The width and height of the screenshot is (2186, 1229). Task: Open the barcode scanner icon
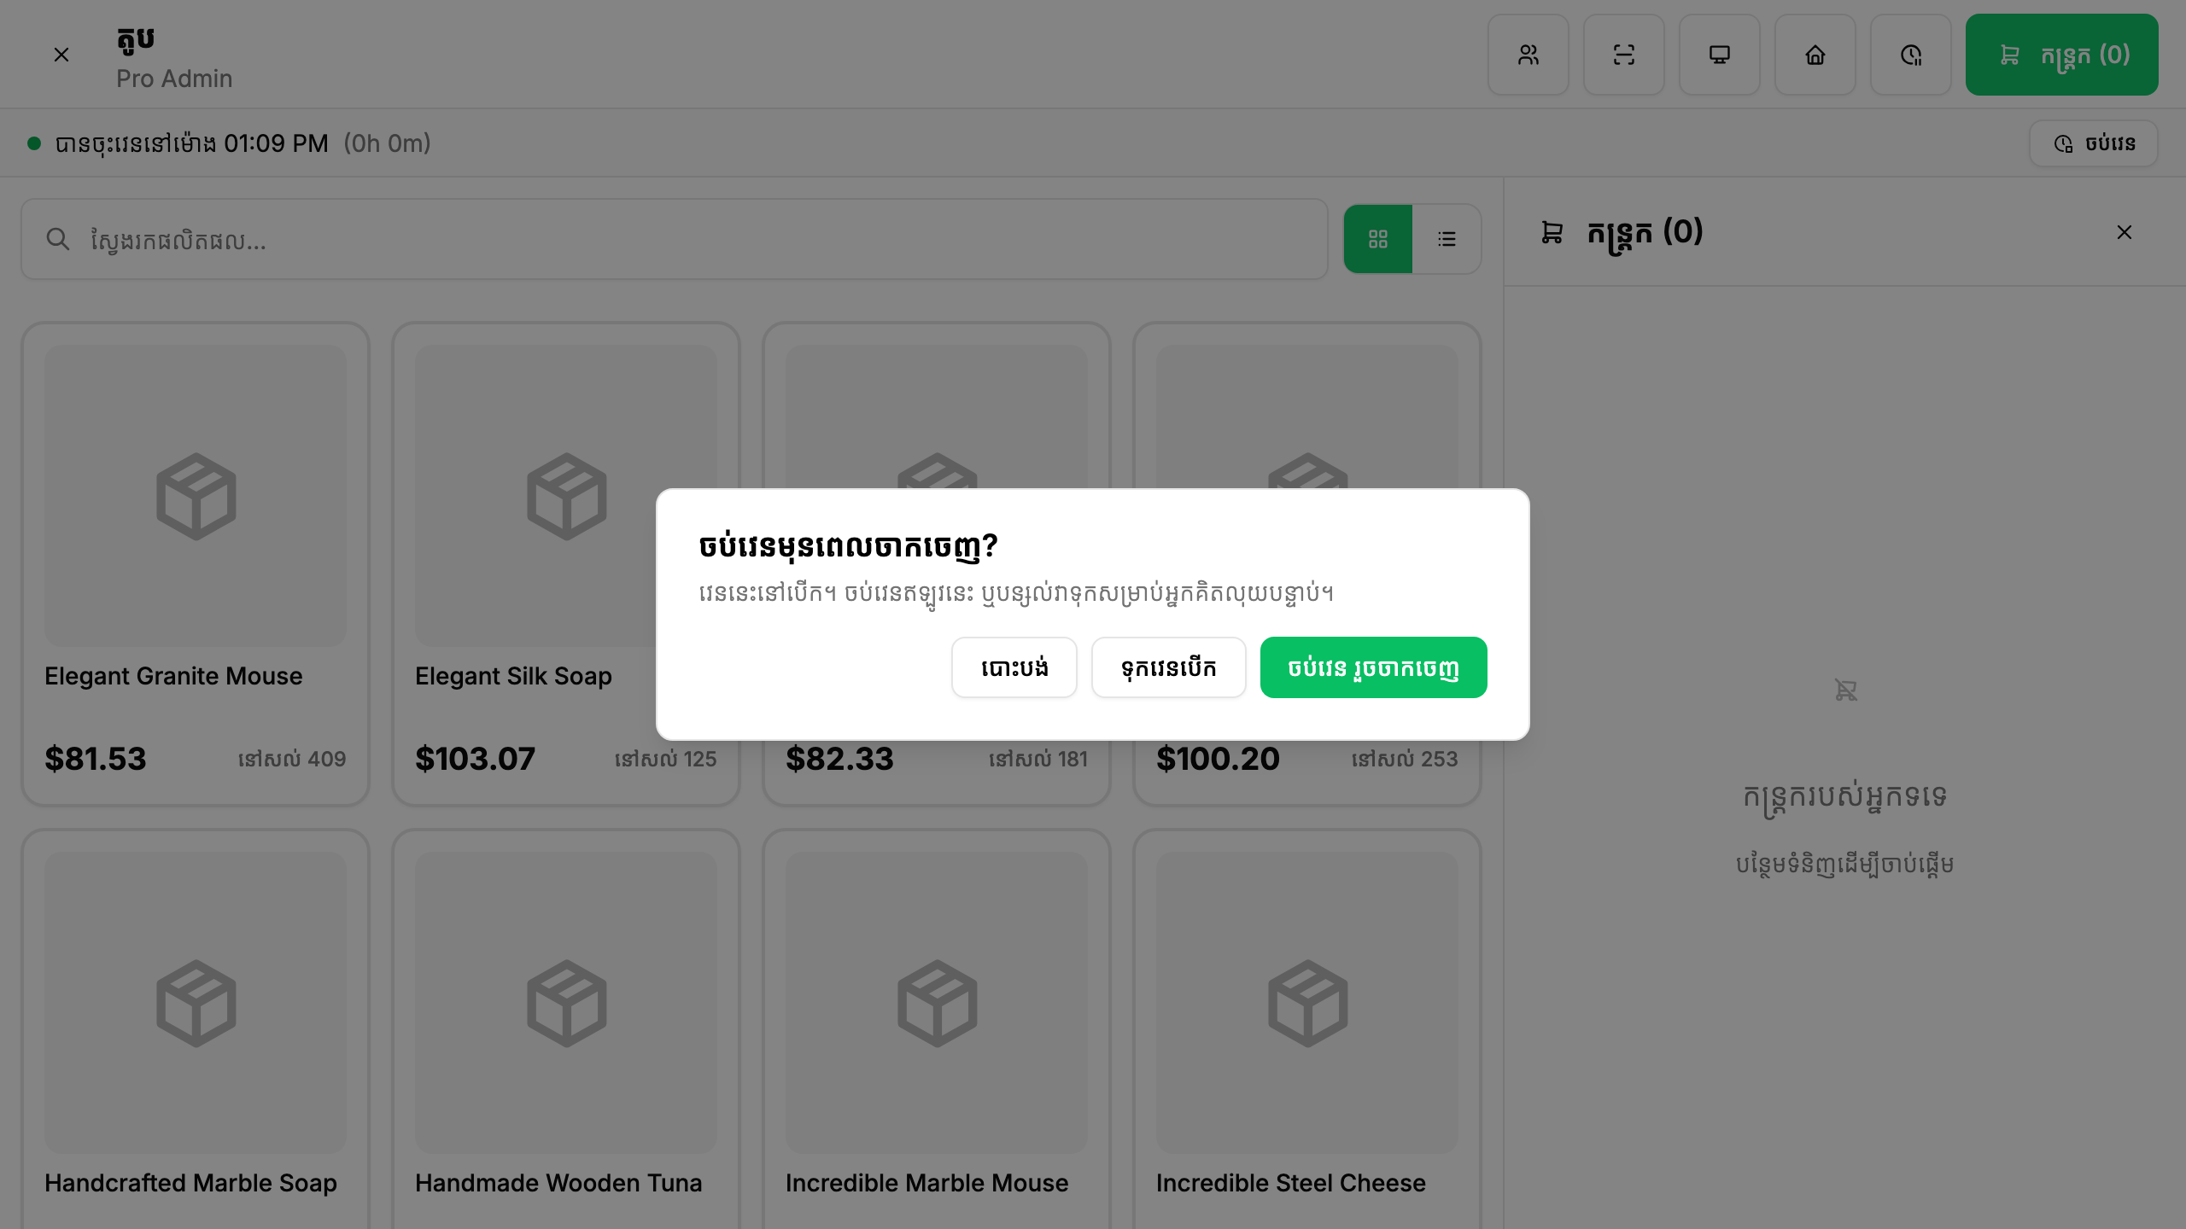click(x=1623, y=55)
